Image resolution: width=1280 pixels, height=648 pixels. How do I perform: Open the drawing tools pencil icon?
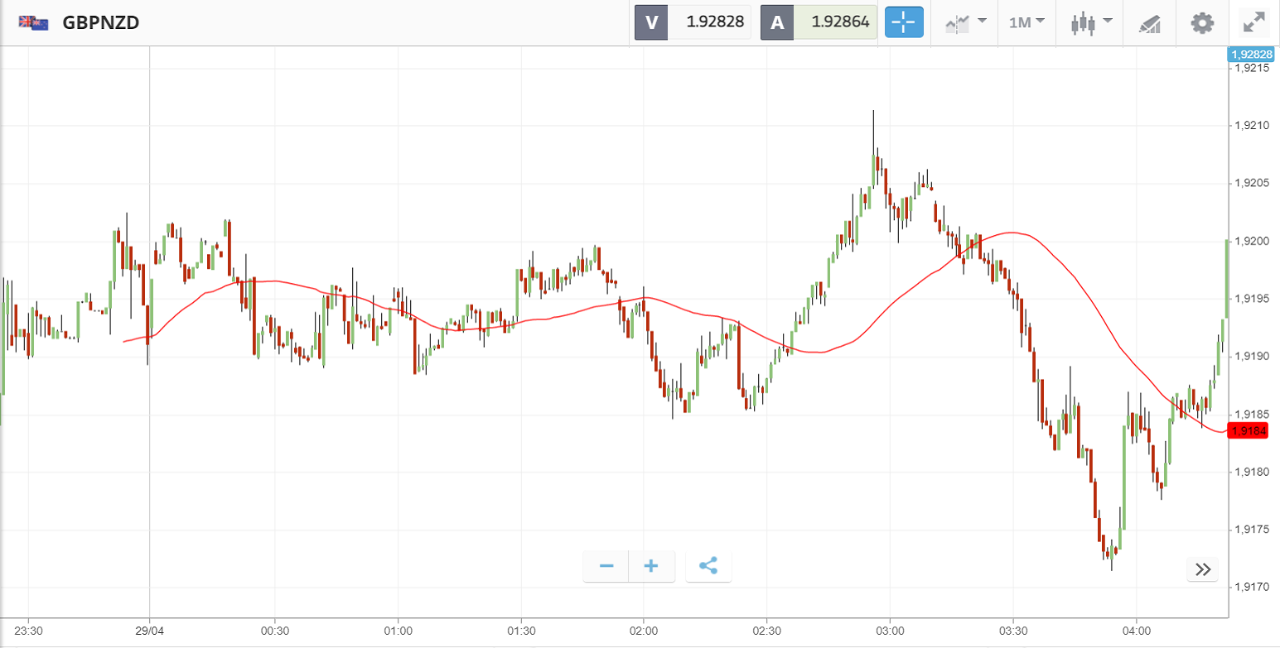1149,22
